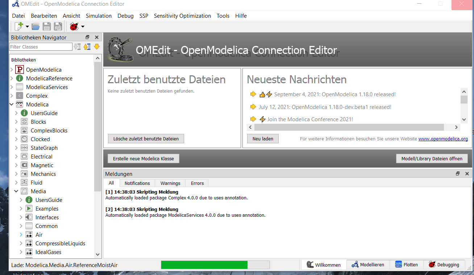This screenshot has height=275, width=474.
Task: Click the Save As floppy-with-pencil icon
Action: tap(58, 26)
